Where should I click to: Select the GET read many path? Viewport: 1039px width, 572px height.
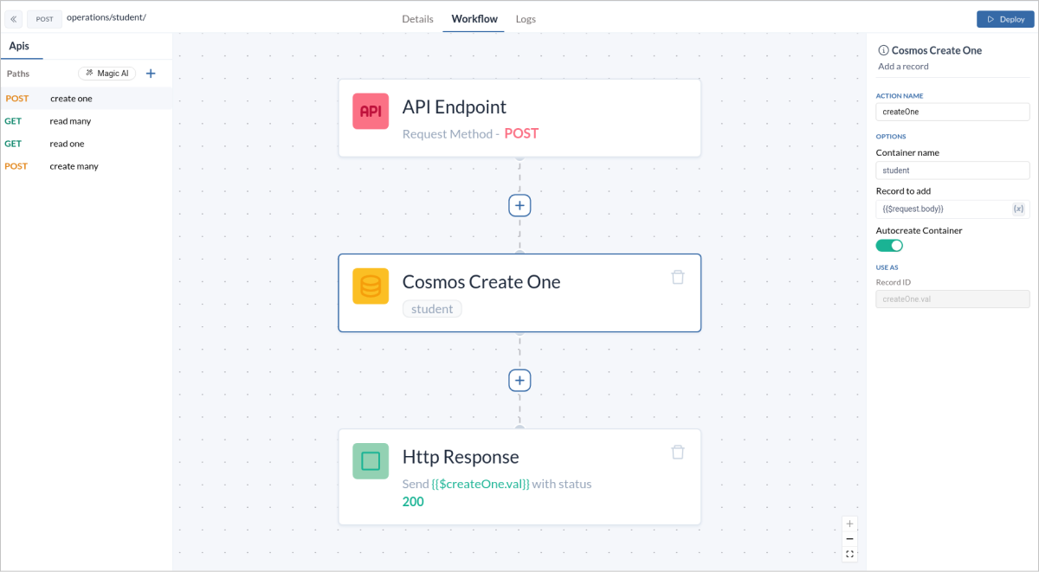pos(86,121)
